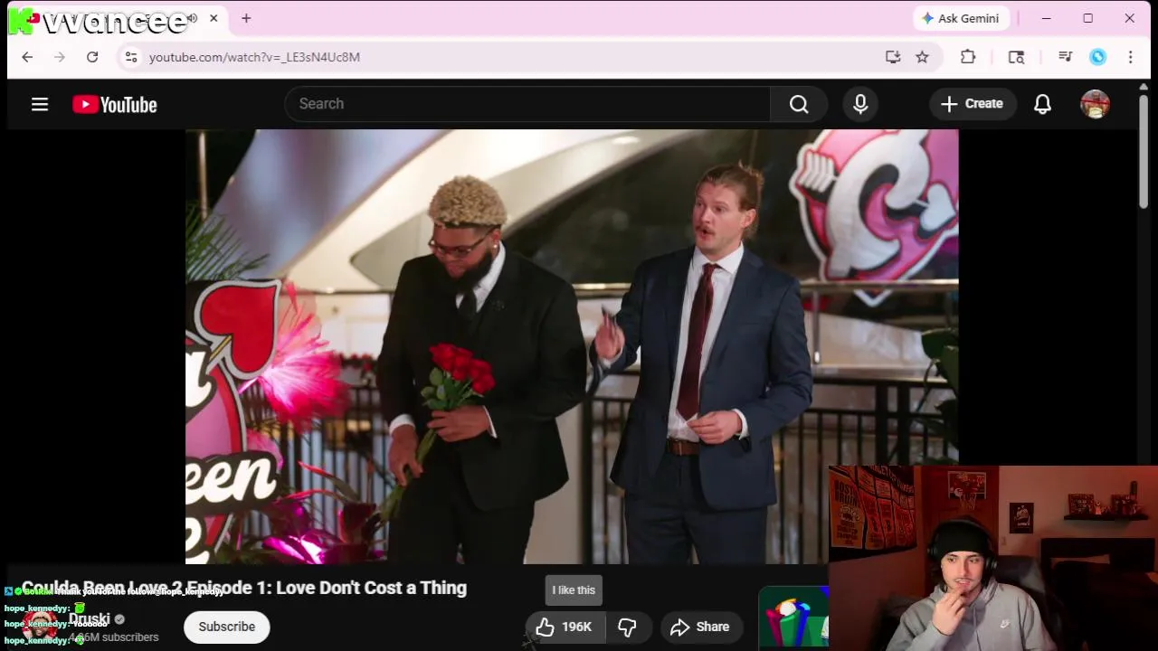Open Chrome three-dot menu
Viewport: 1158px width, 651px height.
pyautogui.click(x=1130, y=57)
